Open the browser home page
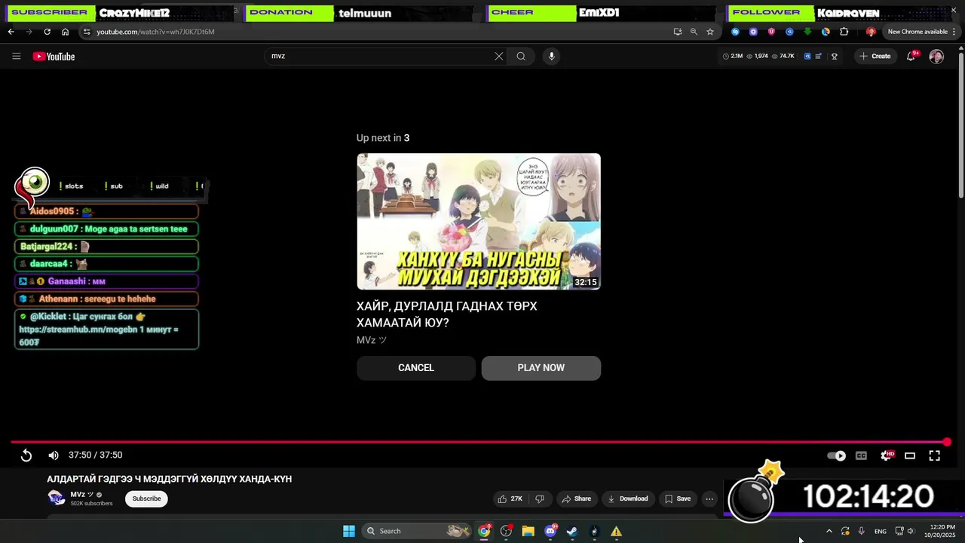The width and height of the screenshot is (965, 543). coord(65,32)
